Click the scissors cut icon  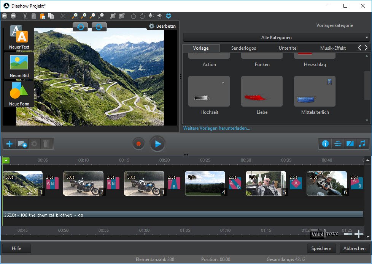[25, 16]
